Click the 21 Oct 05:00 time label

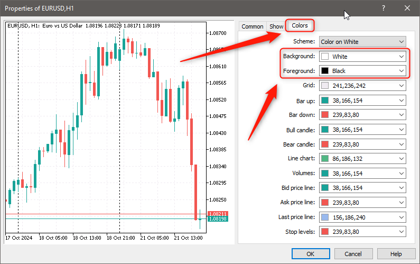click(155, 238)
